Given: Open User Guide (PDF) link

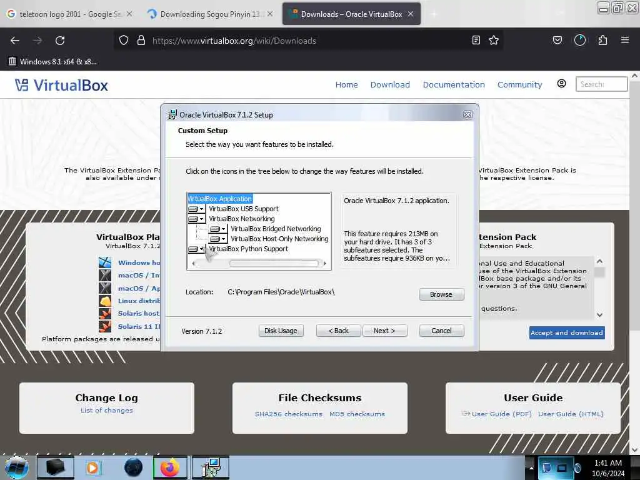Looking at the screenshot, I should click(502, 414).
